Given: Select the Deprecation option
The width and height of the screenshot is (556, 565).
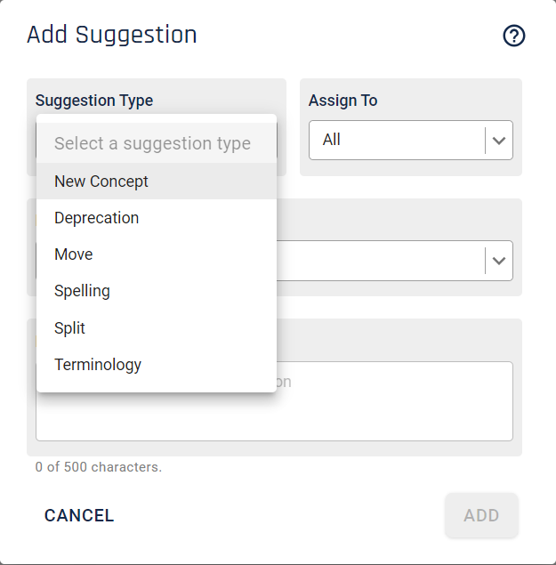Looking at the screenshot, I should pos(157,218).
